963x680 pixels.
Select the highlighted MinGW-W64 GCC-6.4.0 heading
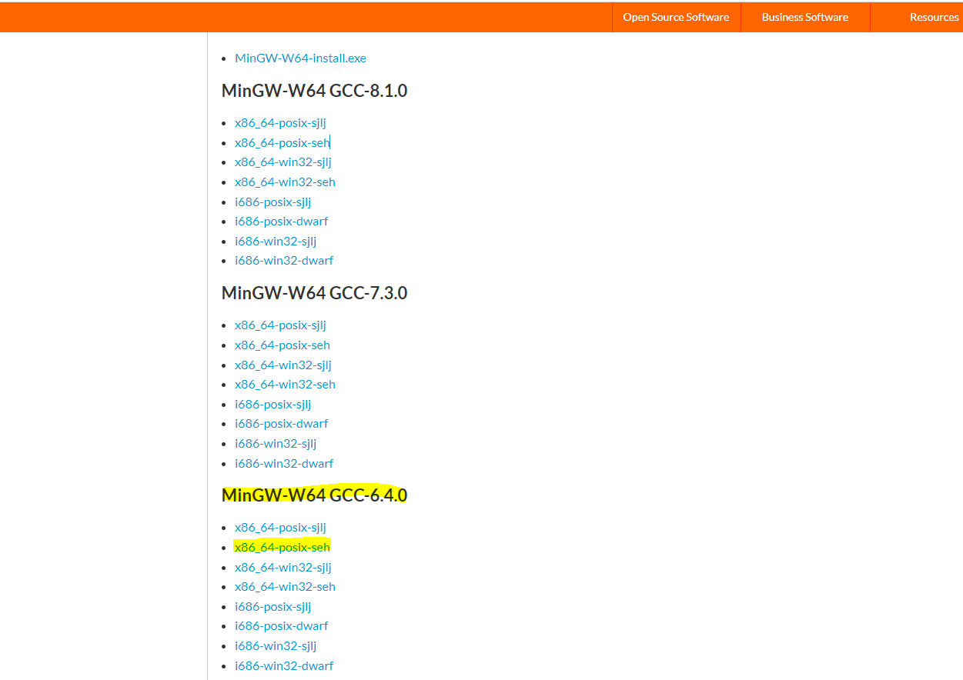tap(314, 495)
